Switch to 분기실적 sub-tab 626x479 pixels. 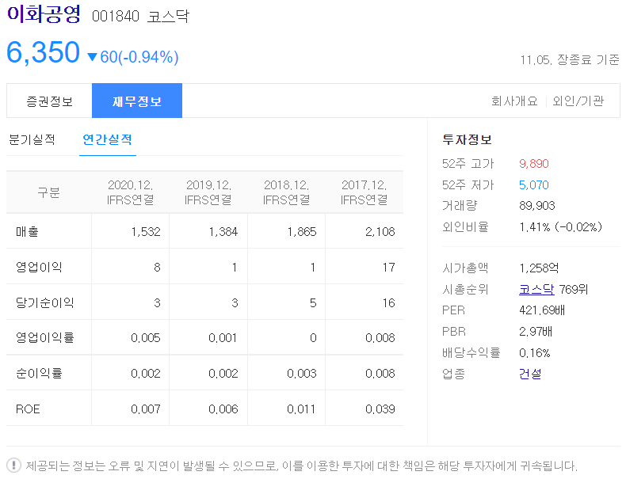click(x=32, y=139)
